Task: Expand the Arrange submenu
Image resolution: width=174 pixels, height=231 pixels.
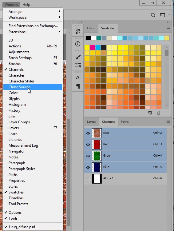Action: [x=33, y=12]
